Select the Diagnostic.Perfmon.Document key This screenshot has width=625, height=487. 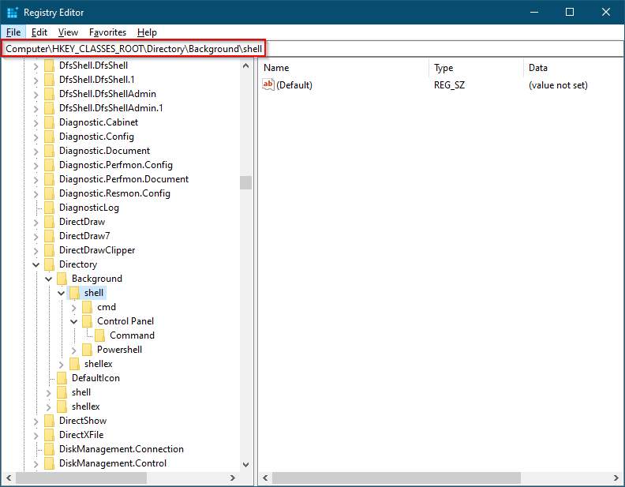point(124,179)
